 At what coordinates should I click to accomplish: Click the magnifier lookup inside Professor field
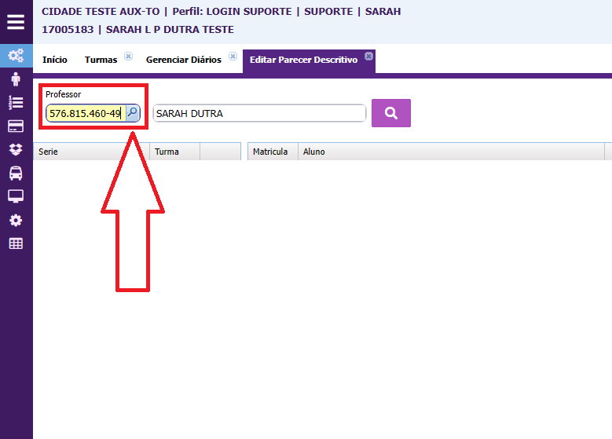pos(132,113)
